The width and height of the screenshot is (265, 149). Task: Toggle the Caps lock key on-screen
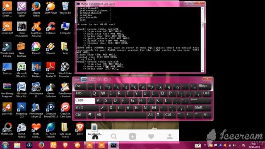84,101
